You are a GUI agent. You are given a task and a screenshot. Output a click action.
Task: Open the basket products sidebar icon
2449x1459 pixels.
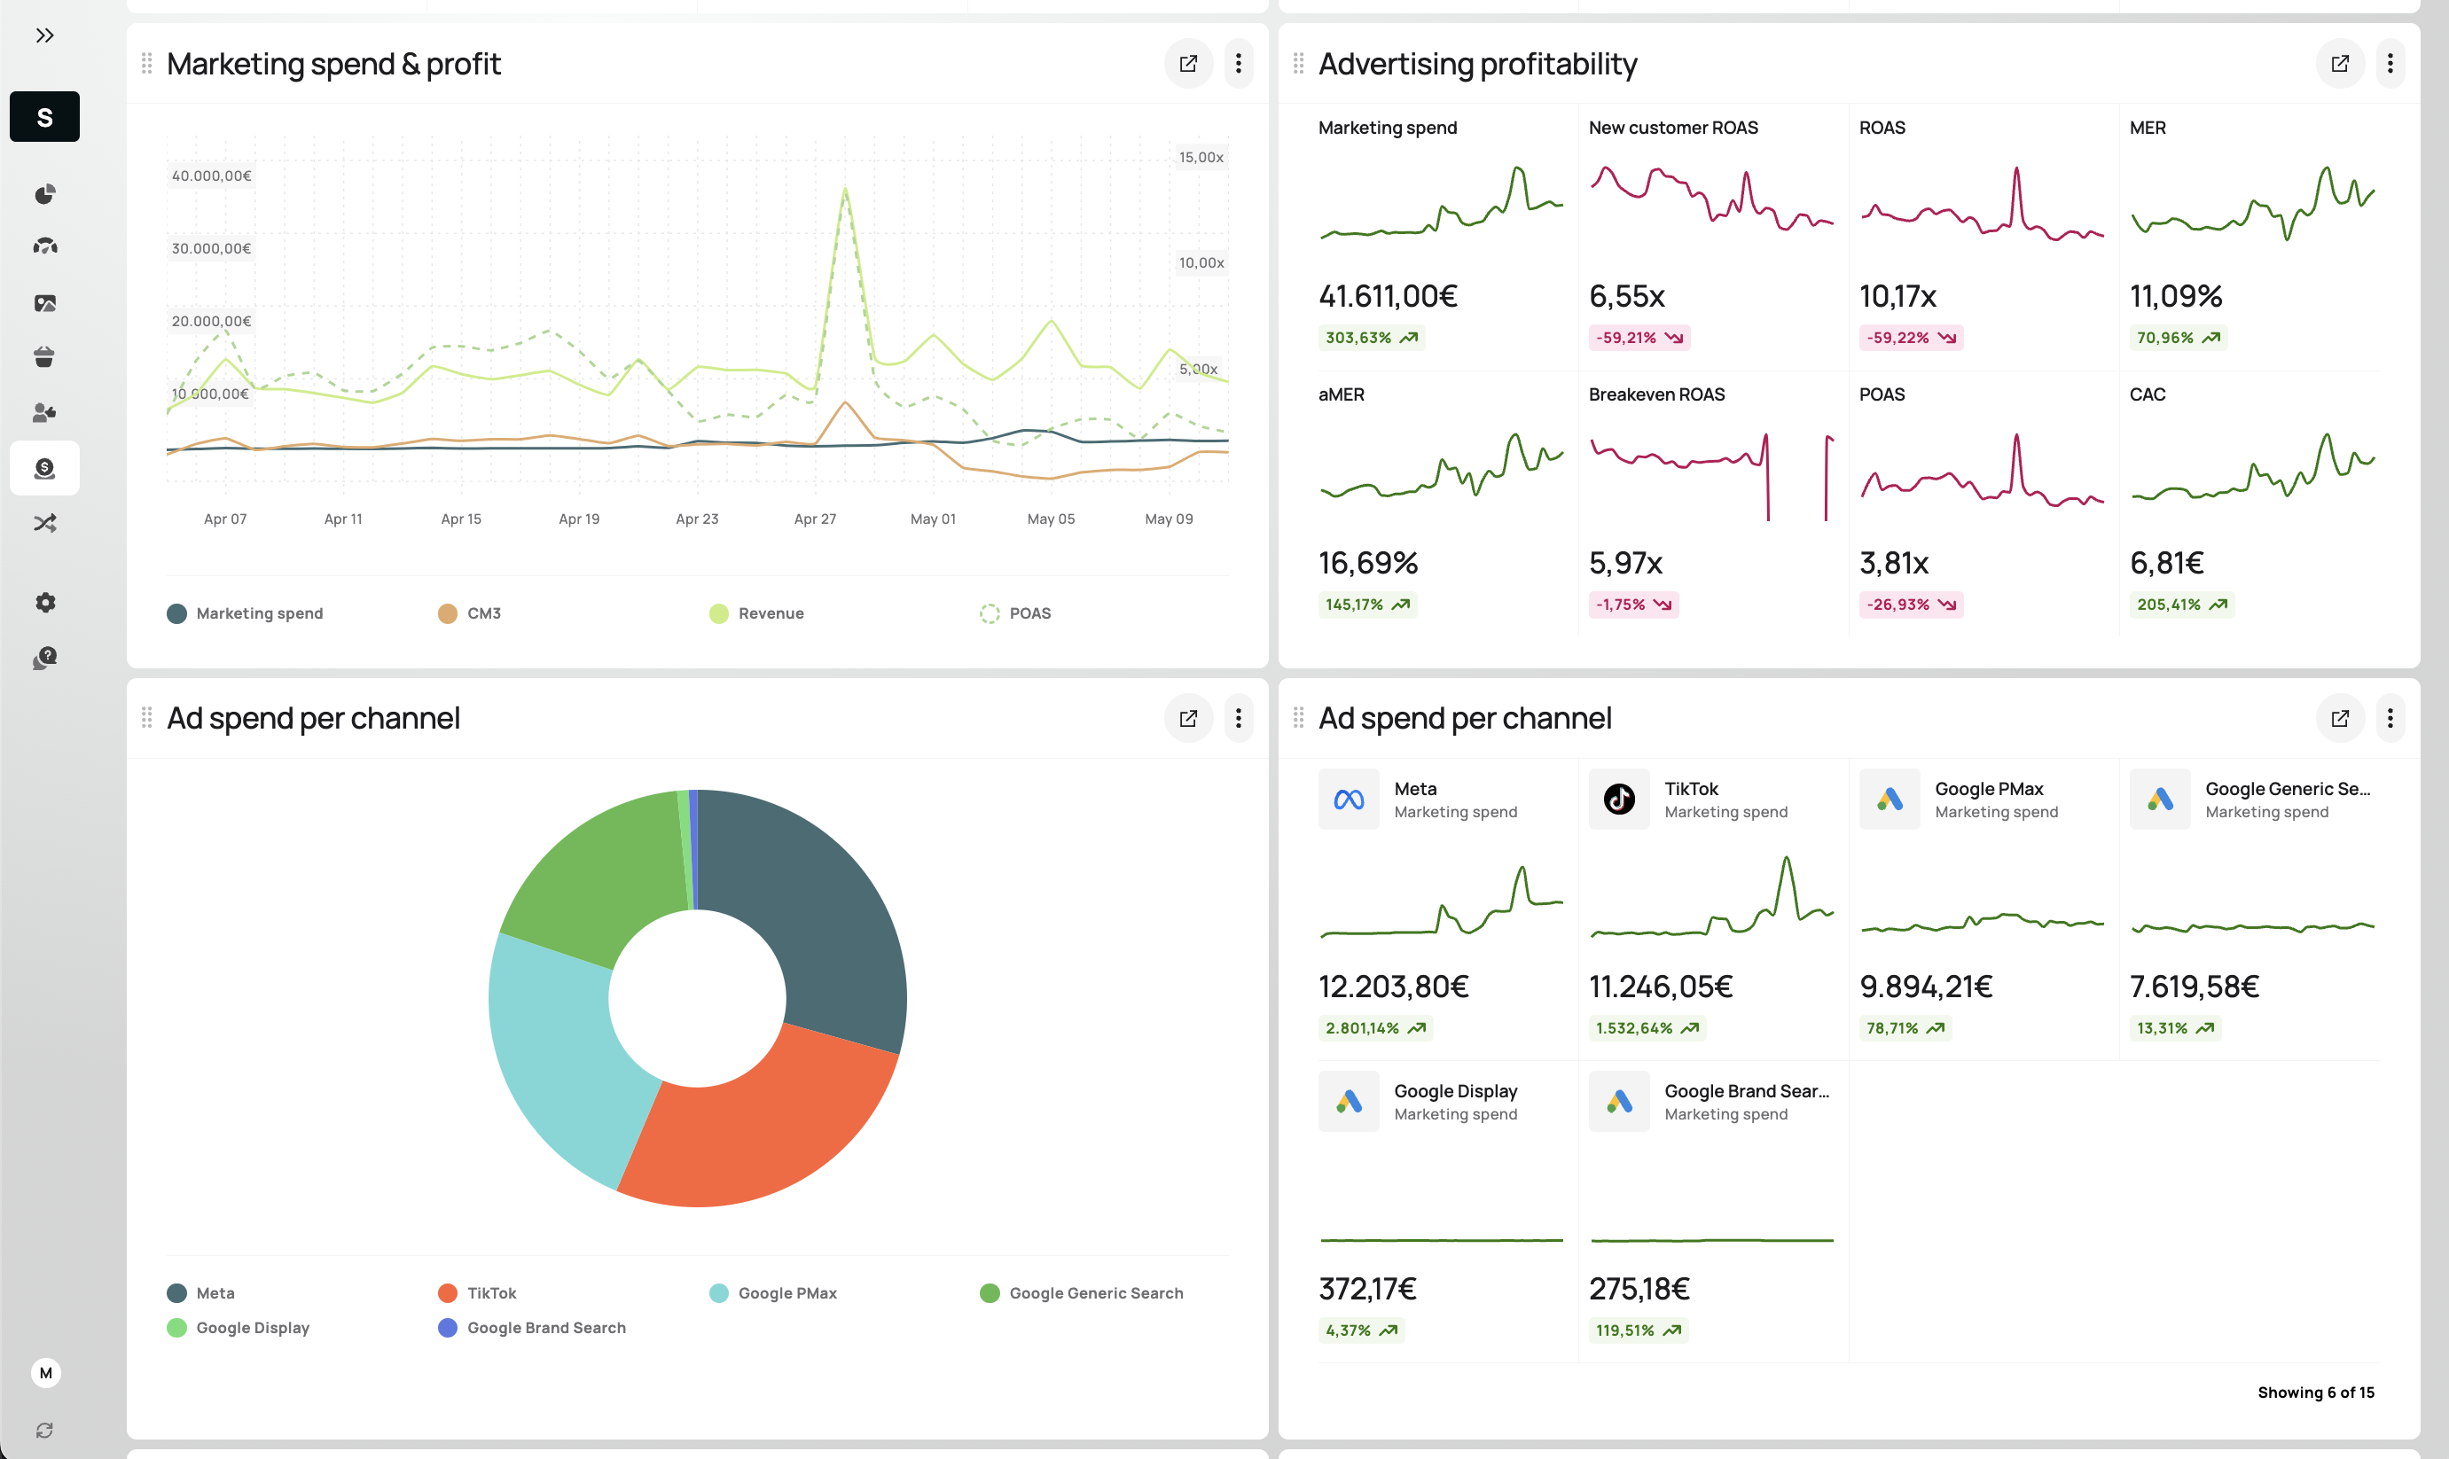(x=44, y=357)
